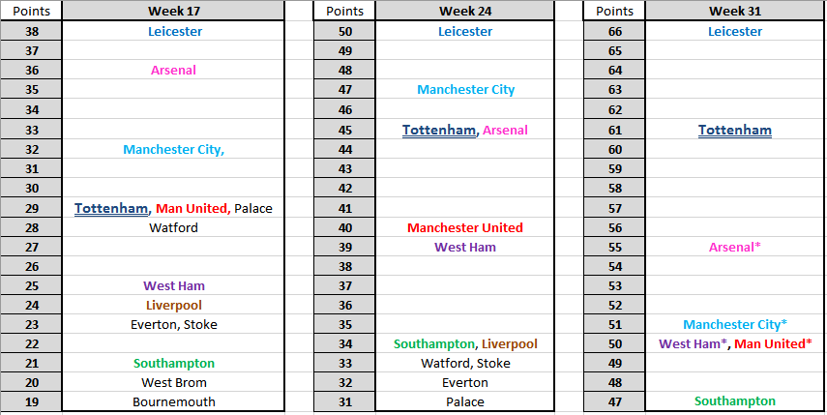Click the underlined Tottenham link in Week 31
Image resolution: width=827 pixels, height=415 pixels.
click(x=735, y=130)
